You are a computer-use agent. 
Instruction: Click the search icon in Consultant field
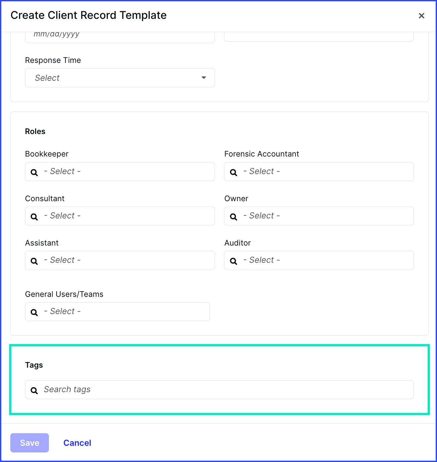(34, 216)
